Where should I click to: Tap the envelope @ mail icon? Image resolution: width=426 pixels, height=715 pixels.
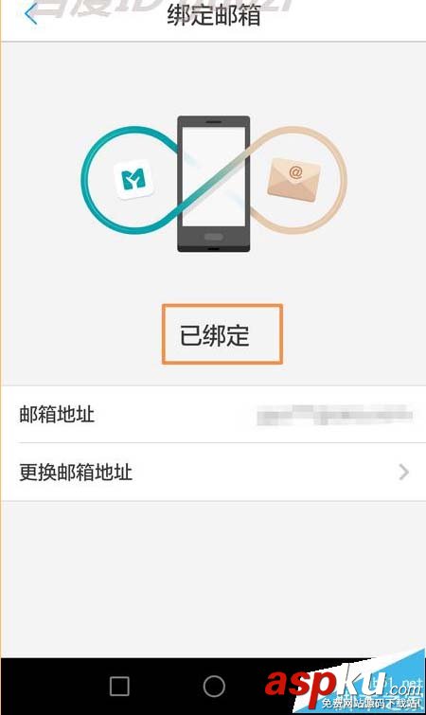293,179
